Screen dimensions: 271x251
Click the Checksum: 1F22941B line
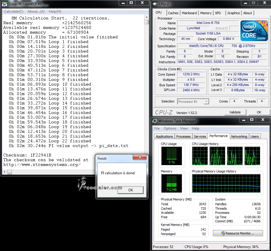point(27,155)
